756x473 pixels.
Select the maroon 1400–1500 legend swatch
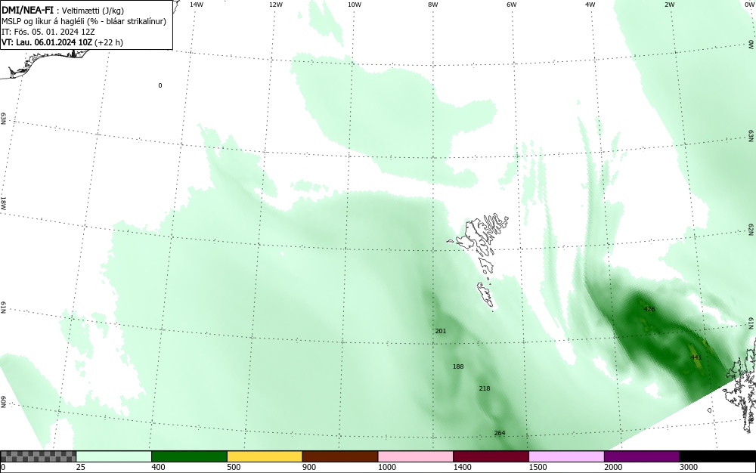click(491, 456)
